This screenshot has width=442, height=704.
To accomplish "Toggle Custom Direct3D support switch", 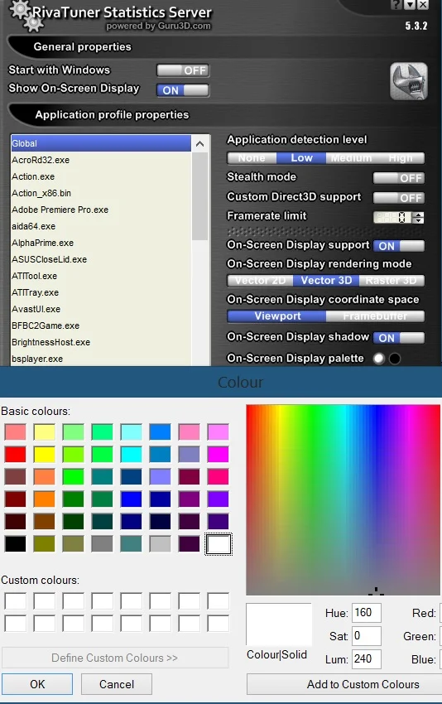I will click(398, 198).
